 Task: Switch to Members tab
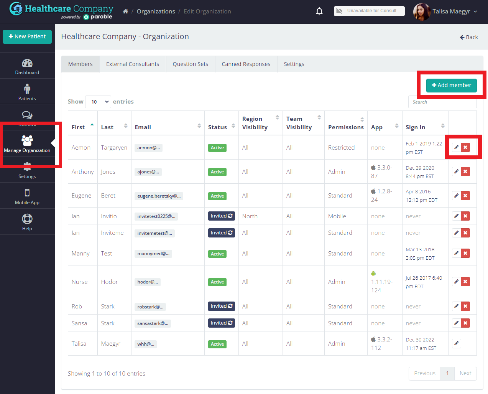81,64
